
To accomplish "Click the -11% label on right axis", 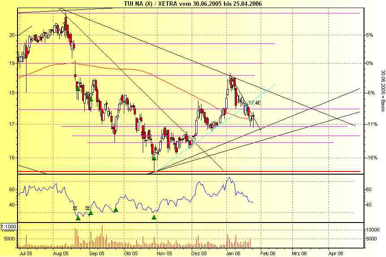I will [x=371, y=124].
